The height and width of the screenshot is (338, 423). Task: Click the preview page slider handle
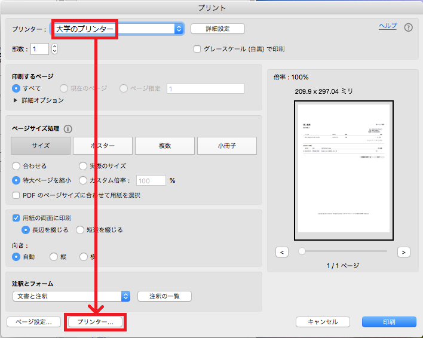coord(302,251)
